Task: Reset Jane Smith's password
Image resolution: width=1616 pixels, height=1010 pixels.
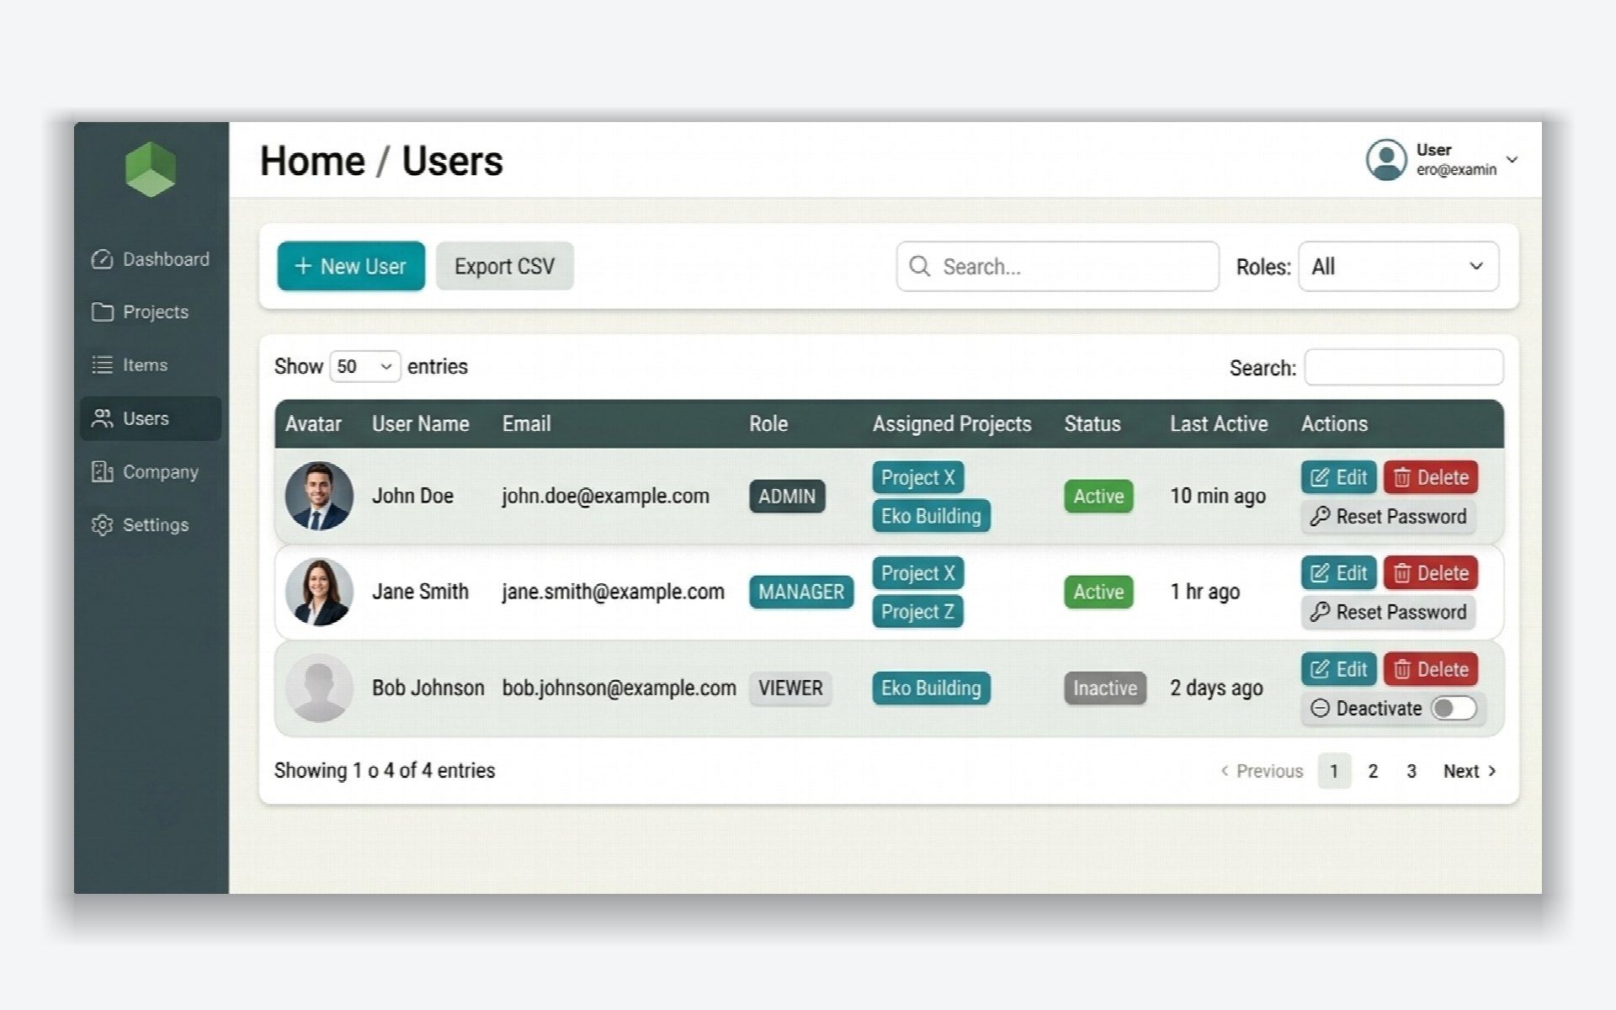Action: pyautogui.click(x=1389, y=612)
